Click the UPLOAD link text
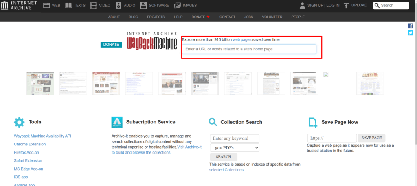 (359, 5)
